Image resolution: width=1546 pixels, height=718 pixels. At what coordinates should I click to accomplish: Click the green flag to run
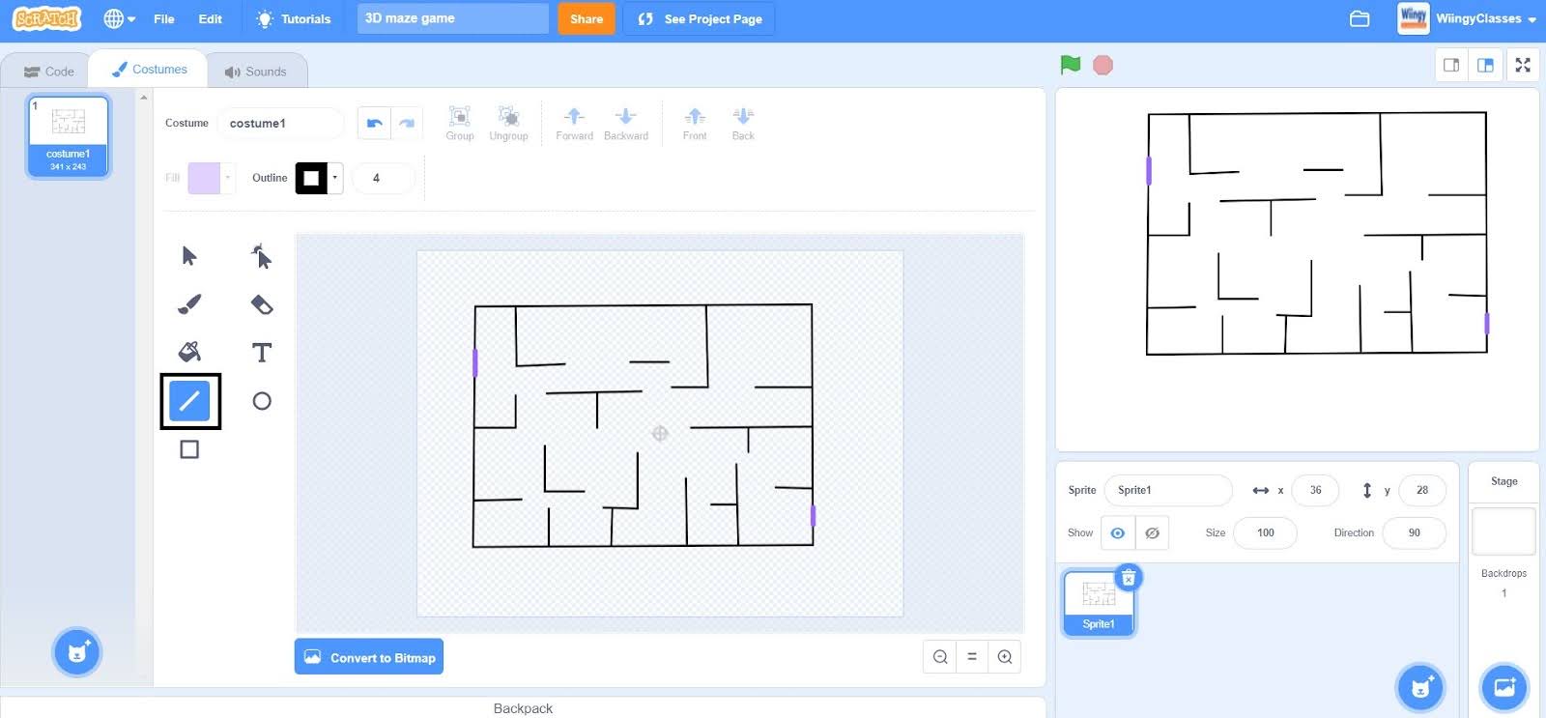point(1070,65)
